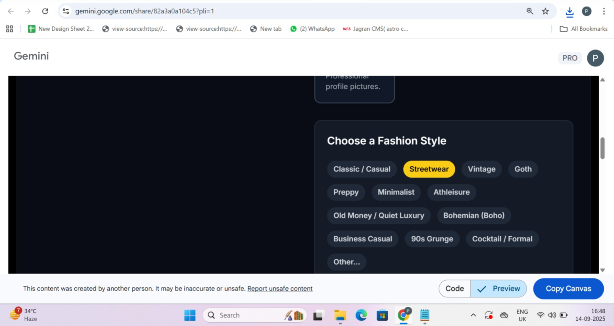Screen dimensions: 614x326
Task: Choose the Business Casual style
Action: click(x=363, y=239)
